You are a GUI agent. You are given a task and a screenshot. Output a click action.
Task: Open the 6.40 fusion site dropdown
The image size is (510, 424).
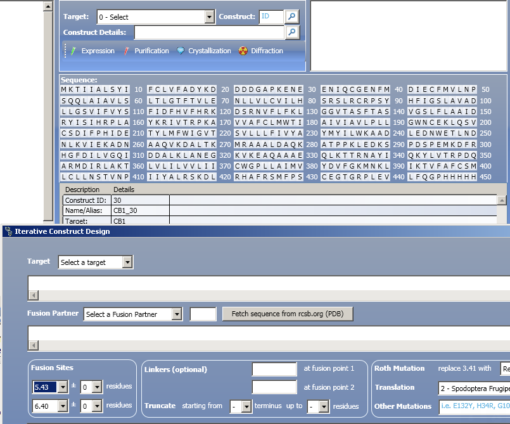tap(50, 406)
